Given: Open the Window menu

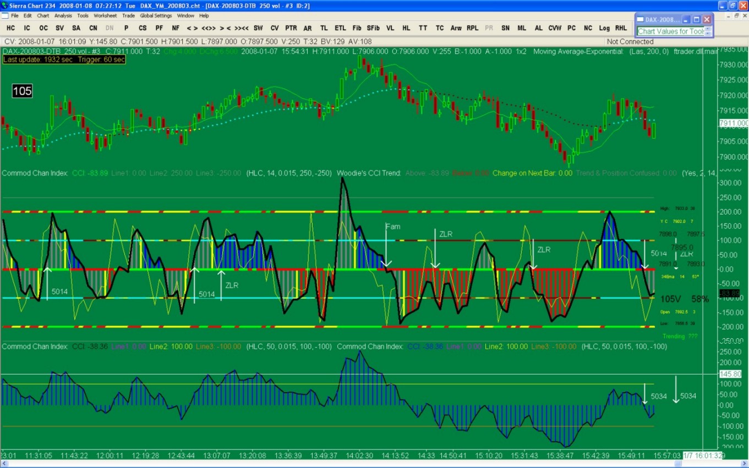Looking at the screenshot, I should click(x=186, y=16).
